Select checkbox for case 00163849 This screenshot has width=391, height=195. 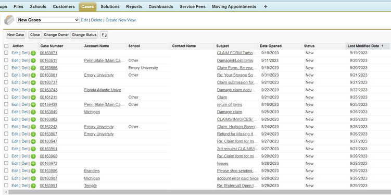[x=6, y=112]
